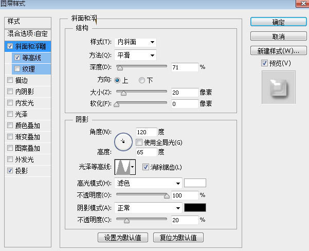Open the 方法(Q) dropdown showing 平滑

135,55
